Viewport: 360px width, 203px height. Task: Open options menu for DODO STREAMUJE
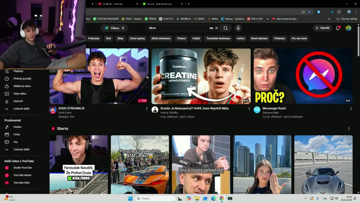coord(147,109)
